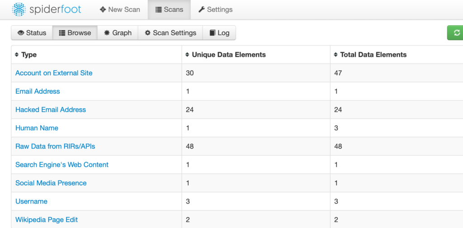Open the Account on External Site link
This screenshot has width=463, height=228.
[54, 73]
